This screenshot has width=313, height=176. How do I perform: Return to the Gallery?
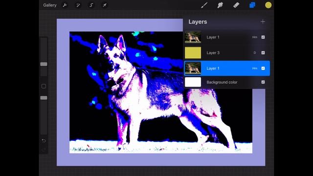click(50, 5)
